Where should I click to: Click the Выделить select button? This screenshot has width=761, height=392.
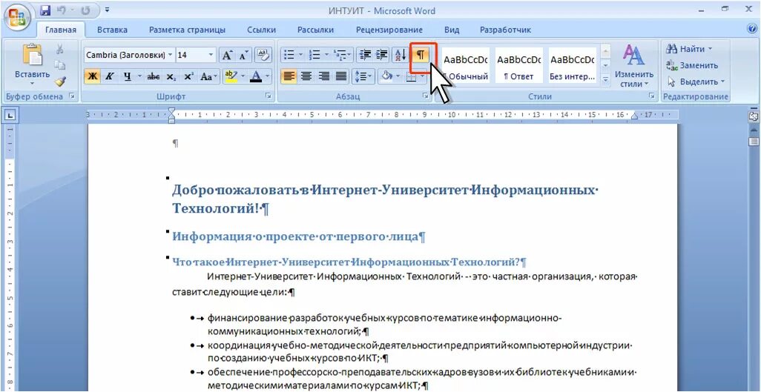point(696,82)
